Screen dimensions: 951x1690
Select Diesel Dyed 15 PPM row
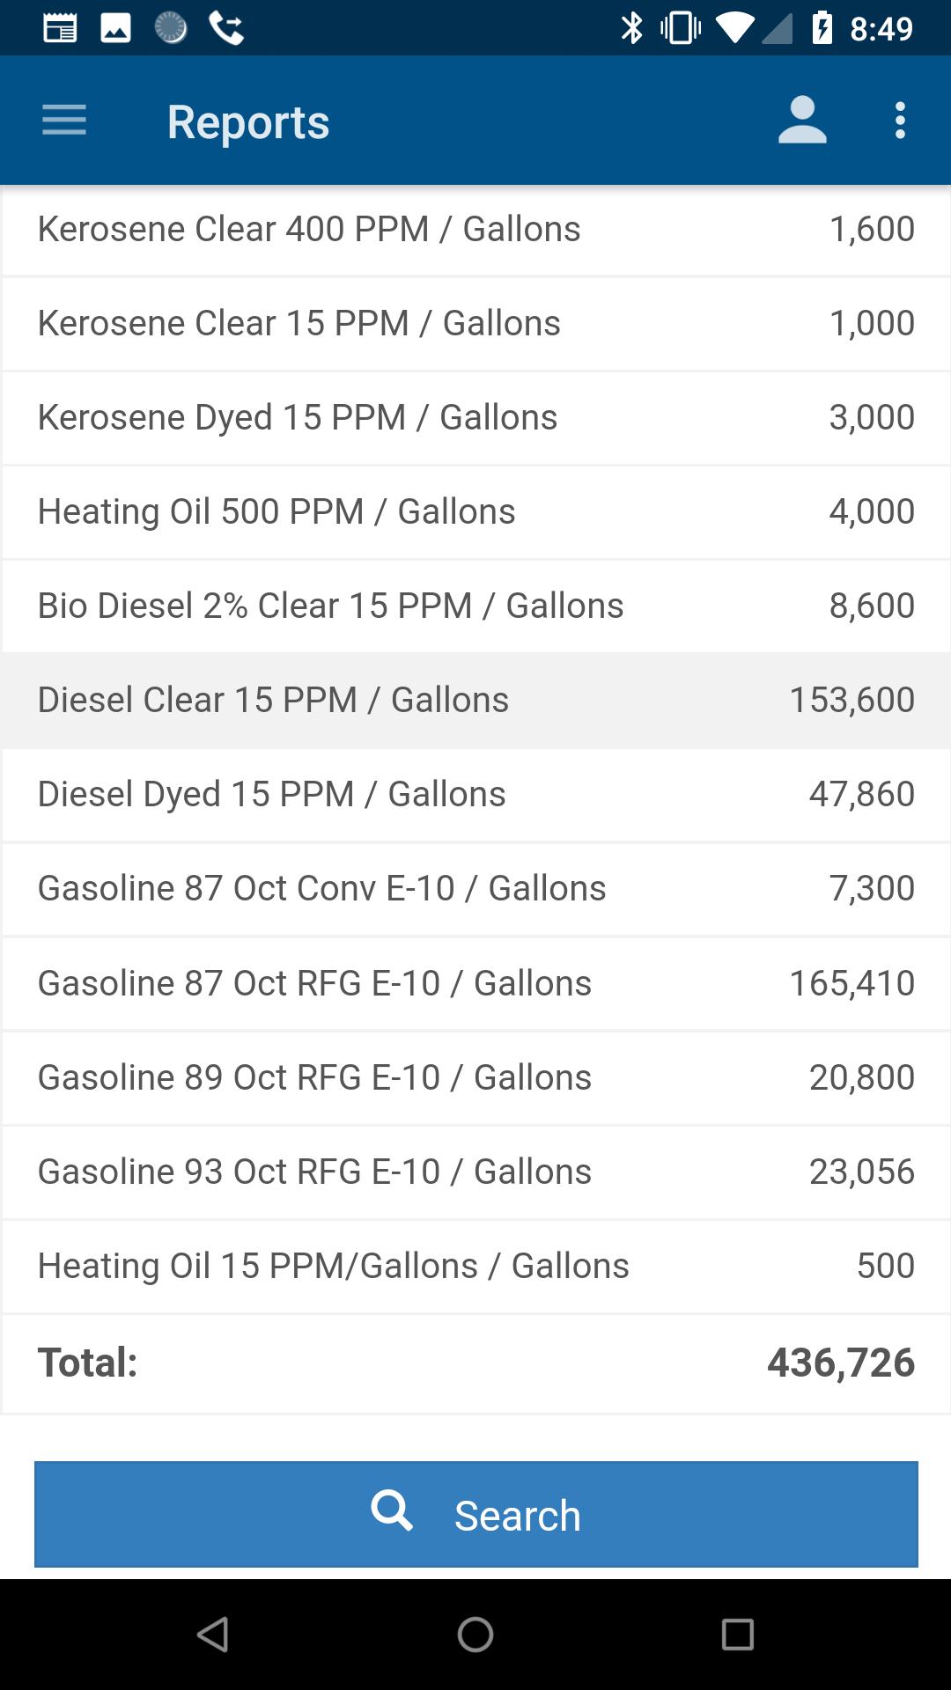tap(475, 795)
